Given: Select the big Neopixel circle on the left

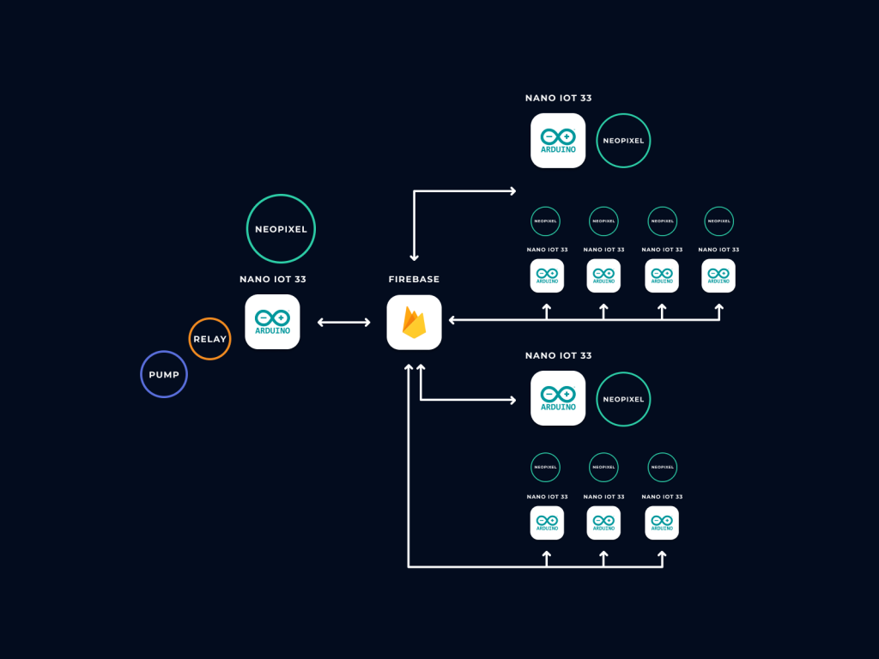Looking at the screenshot, I should 281,228.
